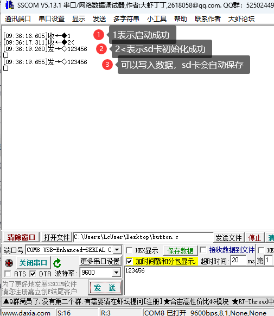Click the 端口号 label
The image size is (274, 316).
coord(14,250)
